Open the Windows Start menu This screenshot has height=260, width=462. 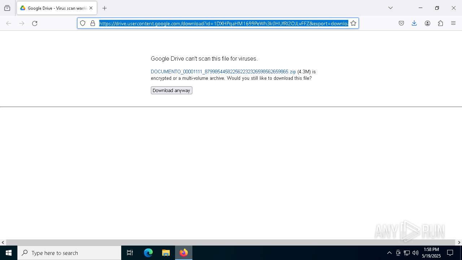(x=9, y=253)
